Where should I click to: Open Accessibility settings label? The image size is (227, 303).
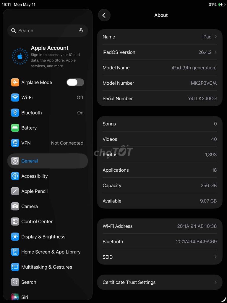pos(35,176)
